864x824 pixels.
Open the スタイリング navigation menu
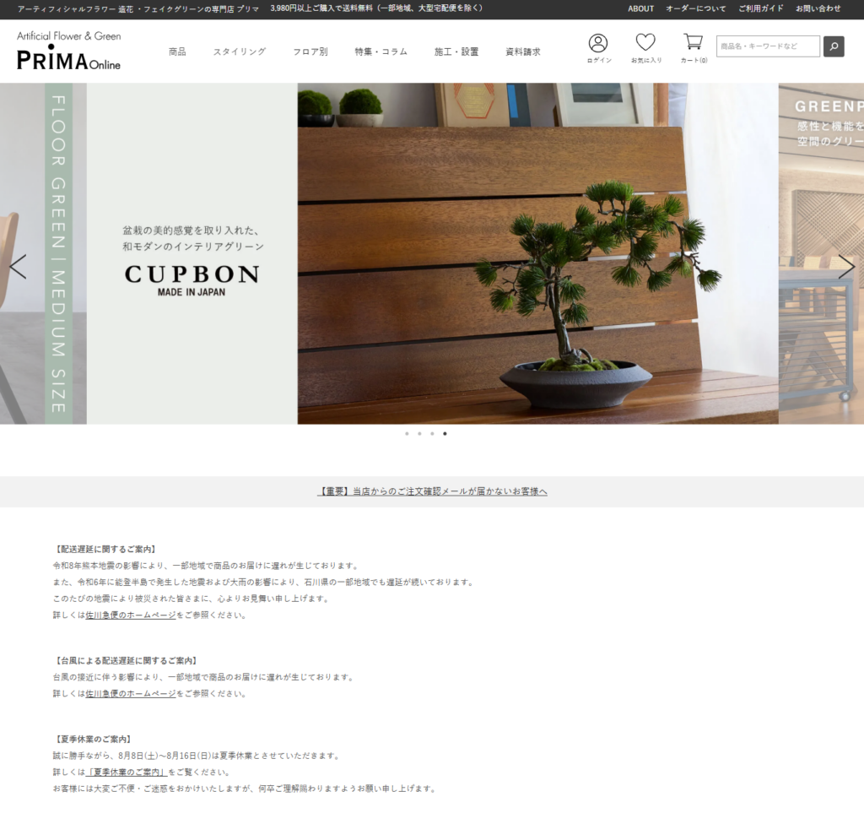[240, 51]
